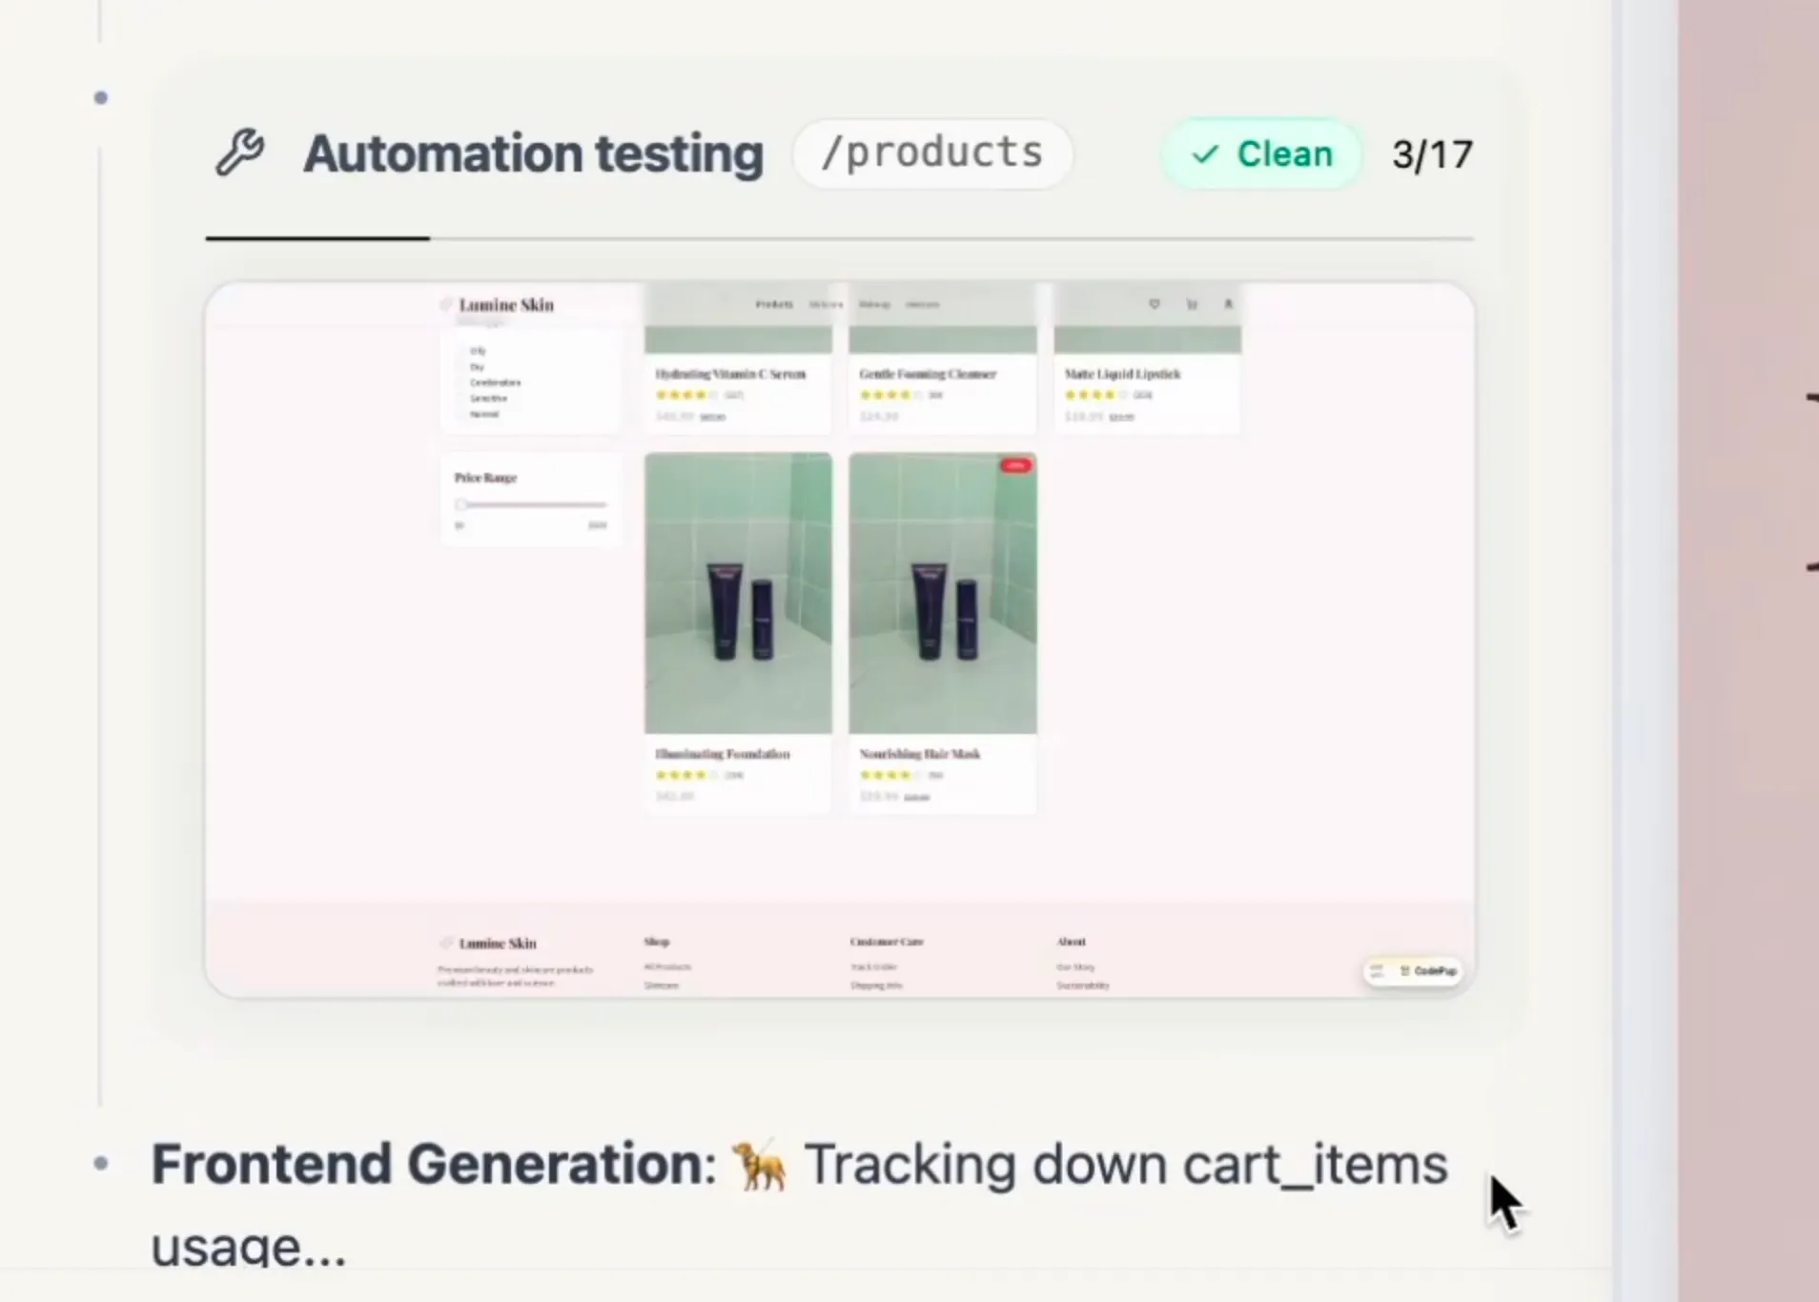Click the Price Range heading

click(x=485, y=478)
